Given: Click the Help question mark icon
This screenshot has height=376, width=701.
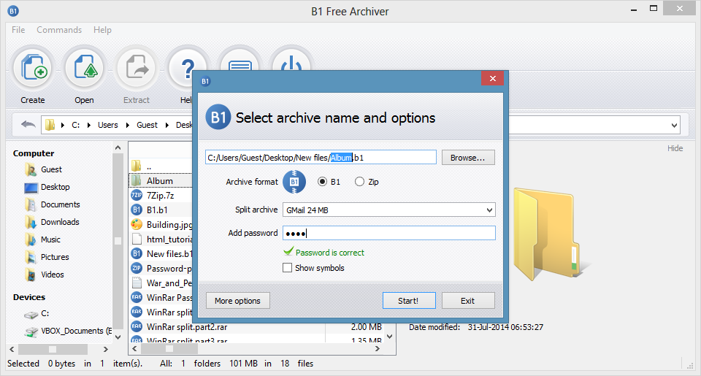Looking at the screenshot, I should 187,68.
